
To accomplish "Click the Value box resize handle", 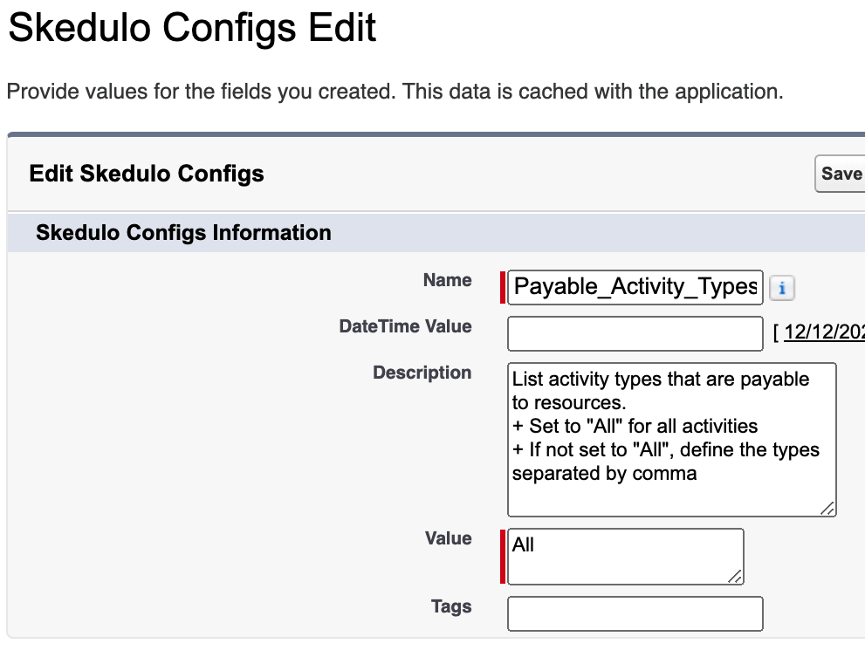I will click(x=734, y=576).
